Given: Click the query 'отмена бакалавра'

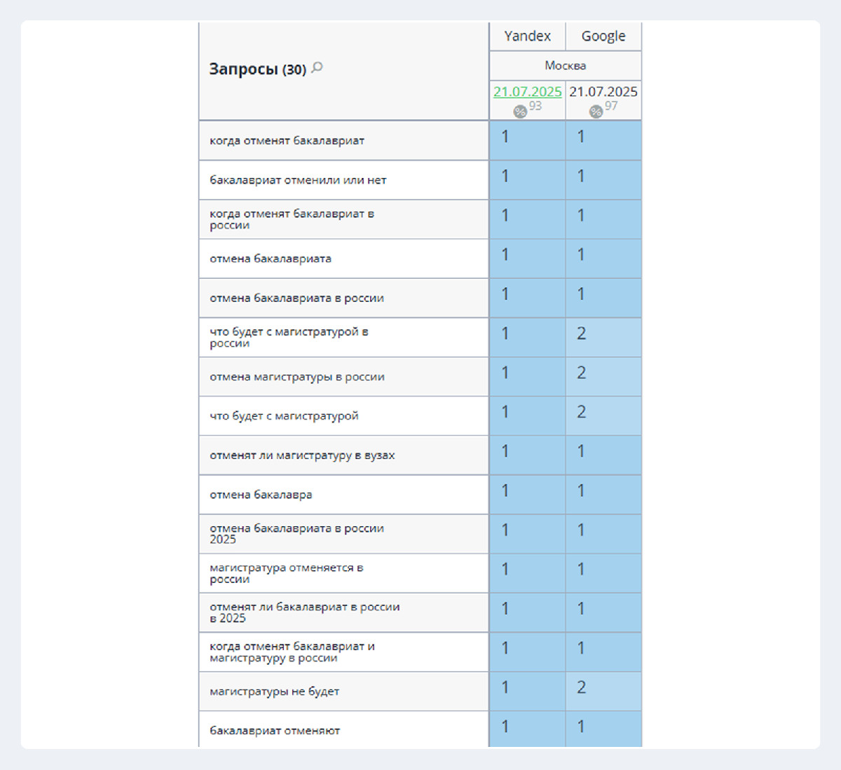Looking at the screenshot, I should point(261,495).
